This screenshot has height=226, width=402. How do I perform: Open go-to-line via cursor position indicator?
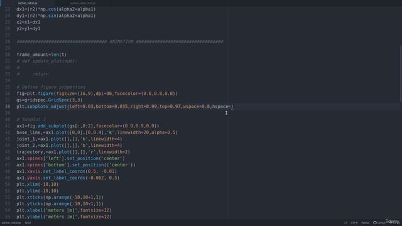coord(28,223)
